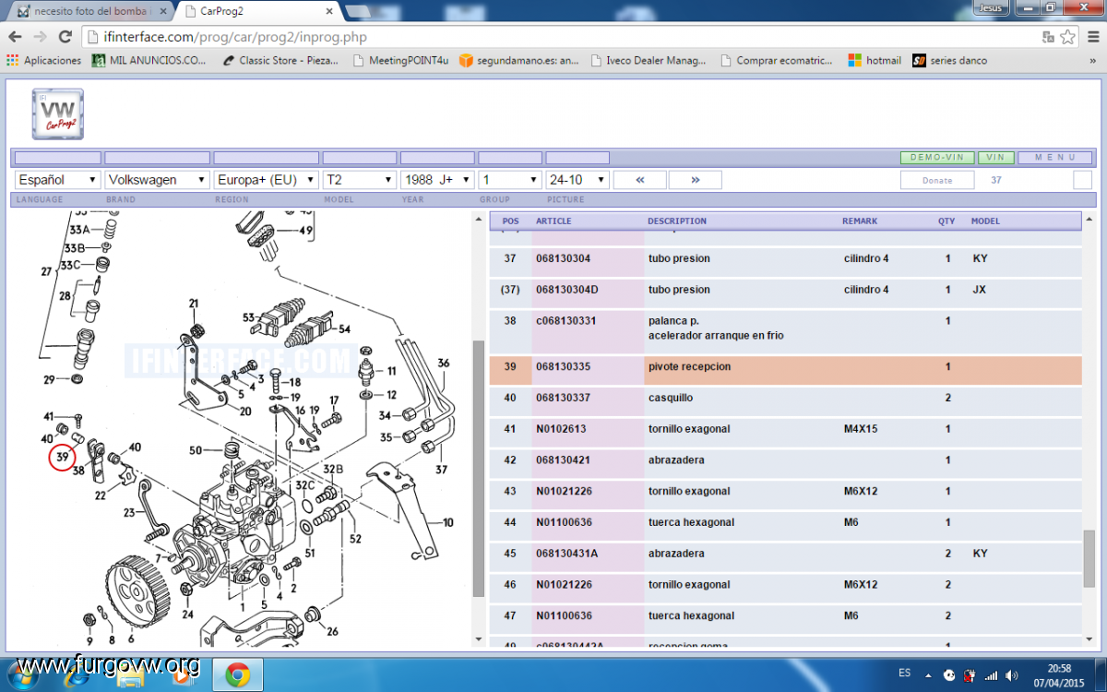Open MeetingPOINT4u bookmark
The image size is (1107, 692).
[400, 61]
